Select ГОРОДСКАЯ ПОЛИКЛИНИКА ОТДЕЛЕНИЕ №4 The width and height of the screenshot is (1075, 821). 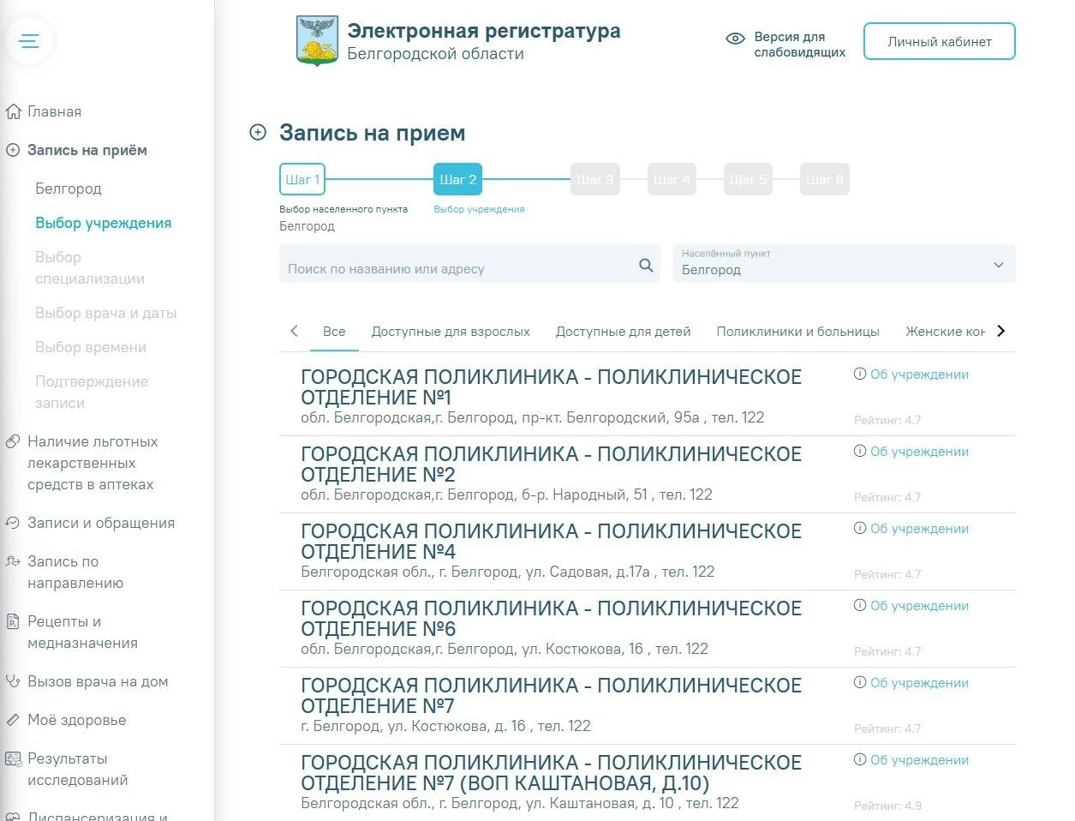tap(551, 541)
